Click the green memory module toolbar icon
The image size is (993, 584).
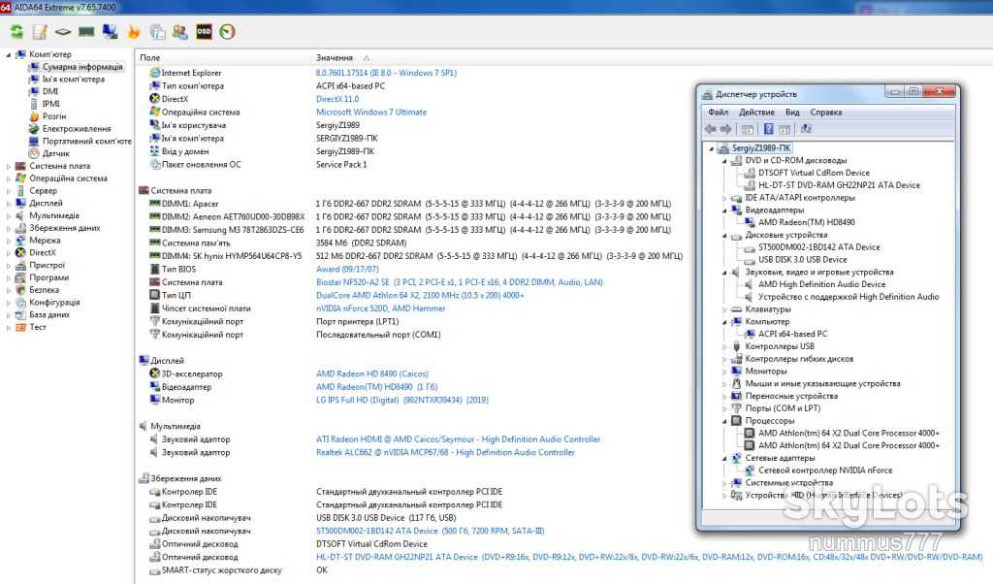86,32
